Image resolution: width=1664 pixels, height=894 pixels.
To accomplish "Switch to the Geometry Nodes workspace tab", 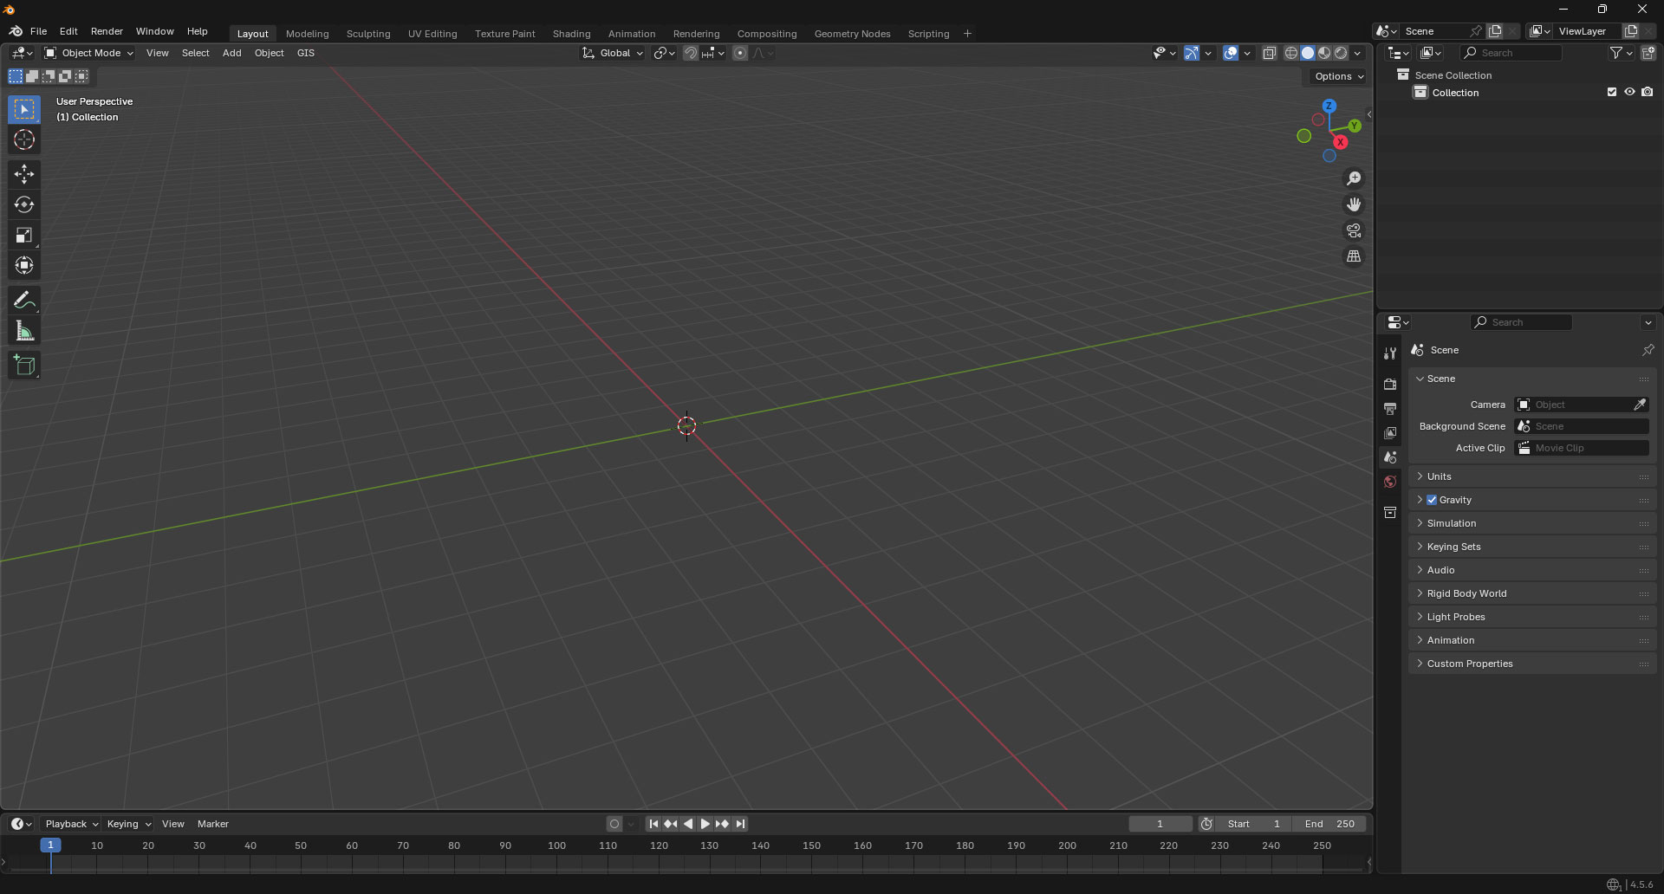I will tap(852, 34).
